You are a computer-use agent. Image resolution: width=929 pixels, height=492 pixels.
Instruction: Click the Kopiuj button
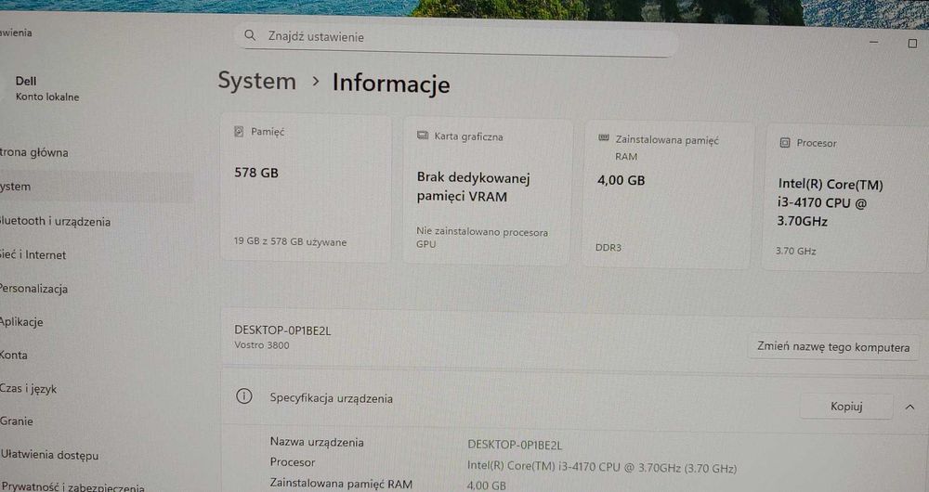pos(846,407)
